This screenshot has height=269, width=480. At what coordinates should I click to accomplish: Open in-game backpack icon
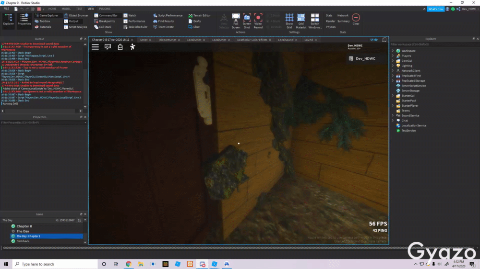tap(120, 47)
